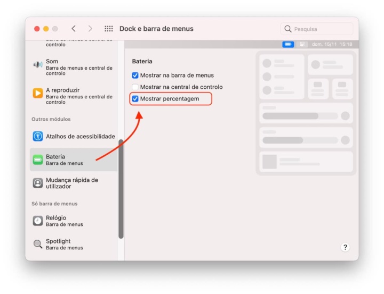Screen dimensions: 384x294
Task: Click battery icon in preview menu bar
Action: tap(288, 44)
